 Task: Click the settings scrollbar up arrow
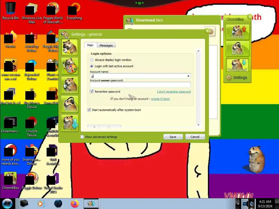point(198,51)
